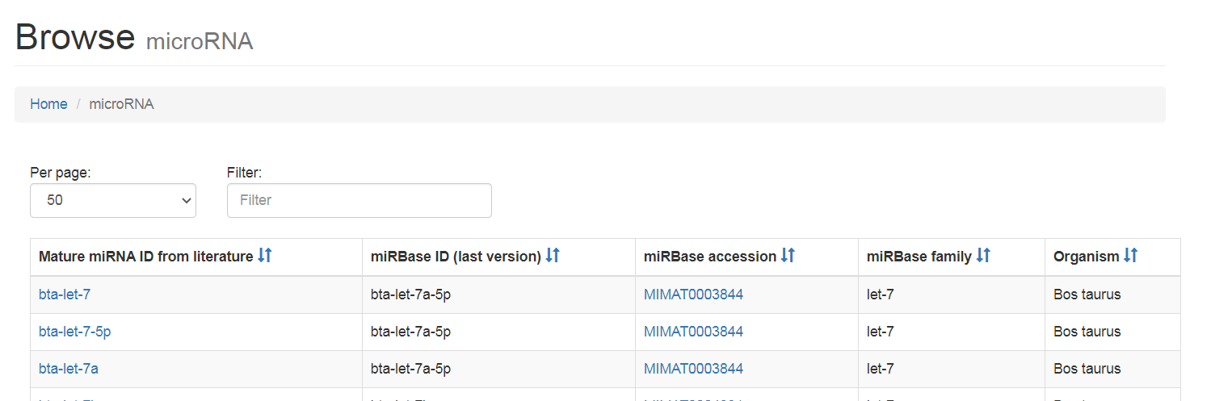Image resolution: width=1232 pixels, height=401 pixels.
Task: Sort the miRBase family column
Action: [983, 256]
